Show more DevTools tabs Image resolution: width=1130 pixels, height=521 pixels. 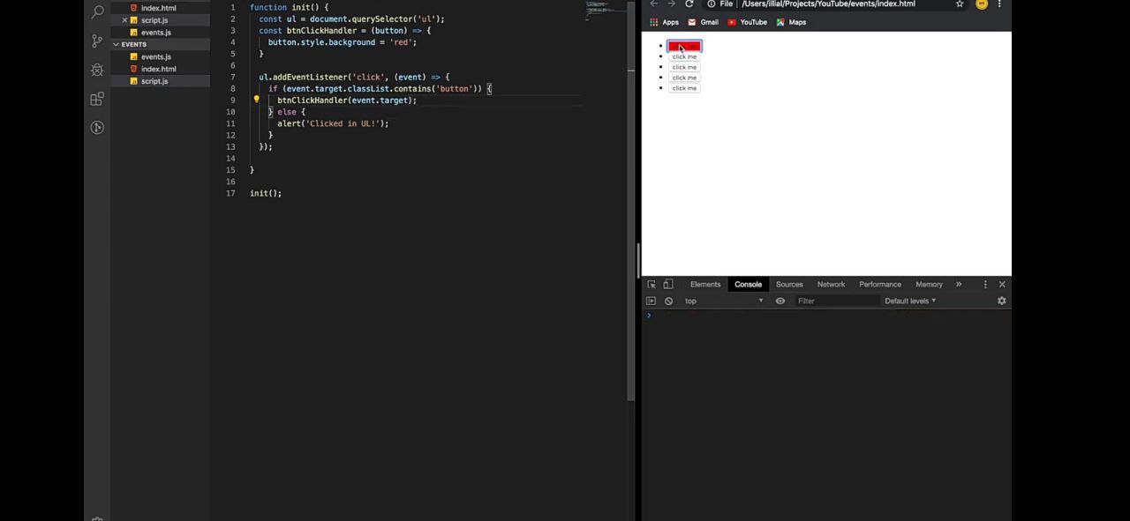[x=959, y=284]
